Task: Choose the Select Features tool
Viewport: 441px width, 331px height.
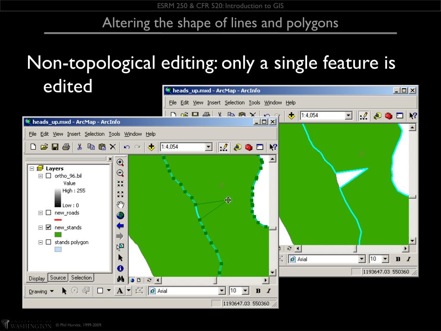Action: [x=120, y=247]
